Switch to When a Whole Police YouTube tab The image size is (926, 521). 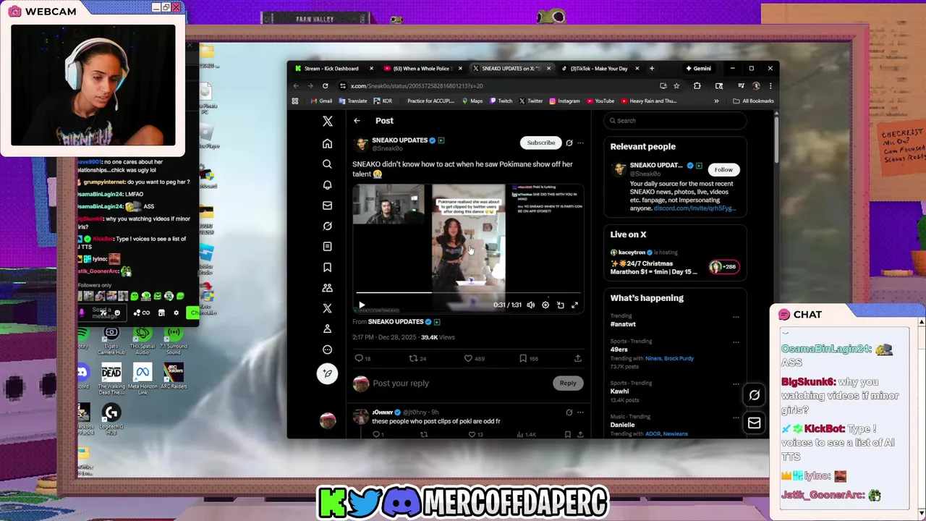coord(423,69)
